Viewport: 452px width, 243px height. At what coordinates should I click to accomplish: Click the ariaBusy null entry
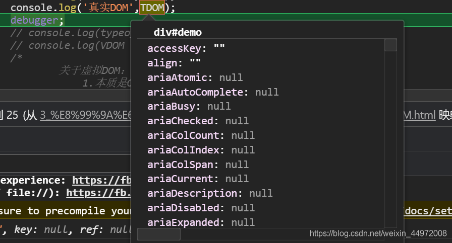(x=189, y=106)
